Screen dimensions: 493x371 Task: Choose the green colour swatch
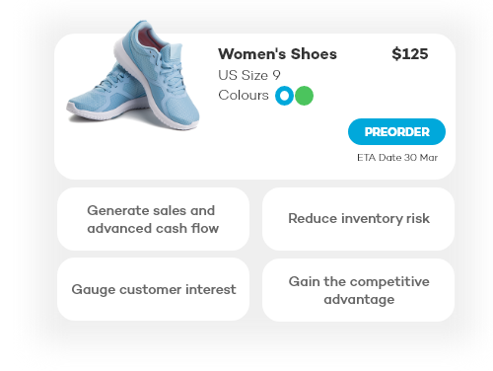(x=304, y=96)
